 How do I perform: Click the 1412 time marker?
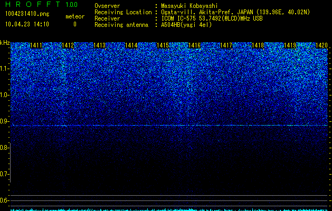click(68, 45)
